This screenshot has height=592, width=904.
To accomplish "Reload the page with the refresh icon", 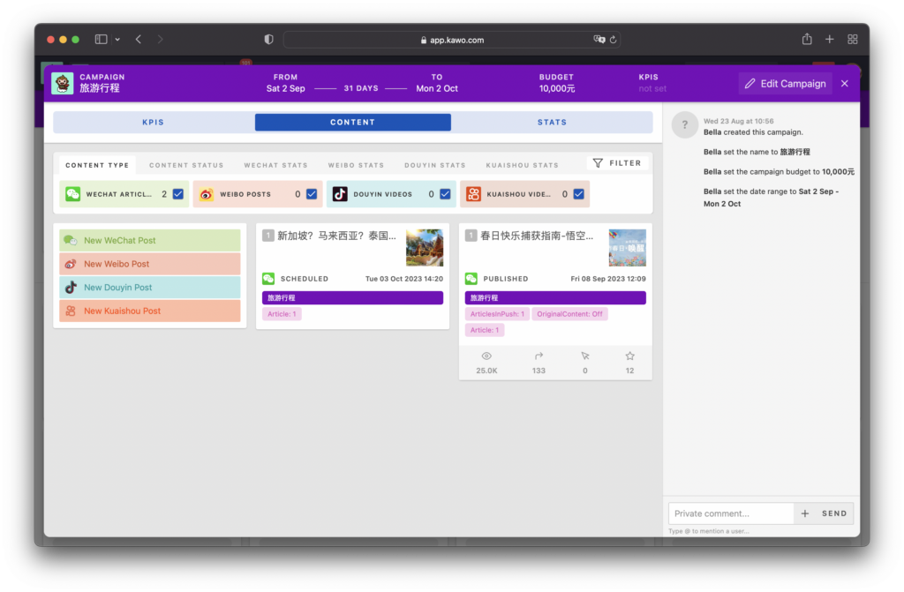I will tap(613, 39).
